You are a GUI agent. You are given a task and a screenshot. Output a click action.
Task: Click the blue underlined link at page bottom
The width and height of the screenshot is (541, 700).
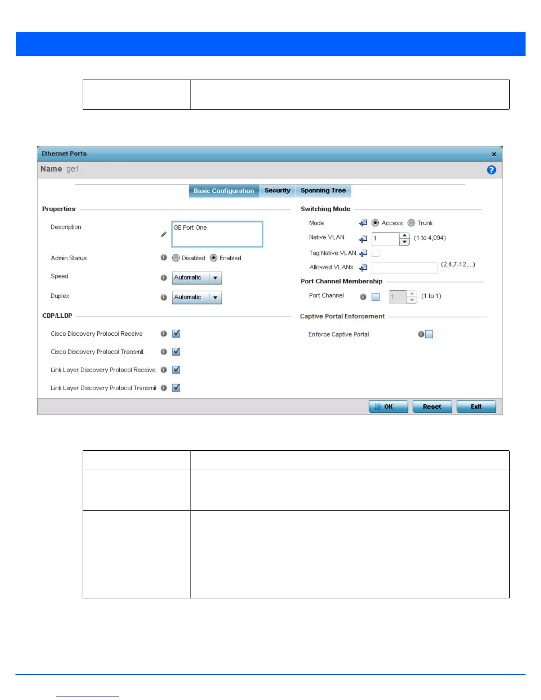[88, 696]
